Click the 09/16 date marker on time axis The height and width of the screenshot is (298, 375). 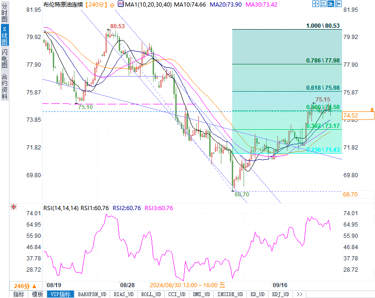(x=280, y=285)
